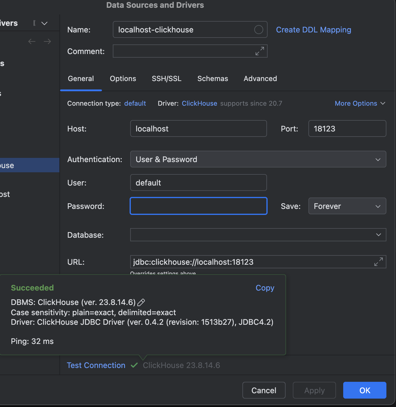
Task: Click the OK button
Action: click(x=365, y=390)
